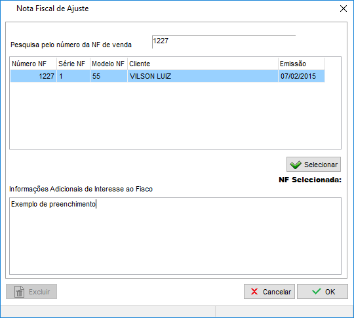Focus the NF de venda search field
Image resolution: width=354 pixels, height=318 pixels.
[x=224, y=42]
